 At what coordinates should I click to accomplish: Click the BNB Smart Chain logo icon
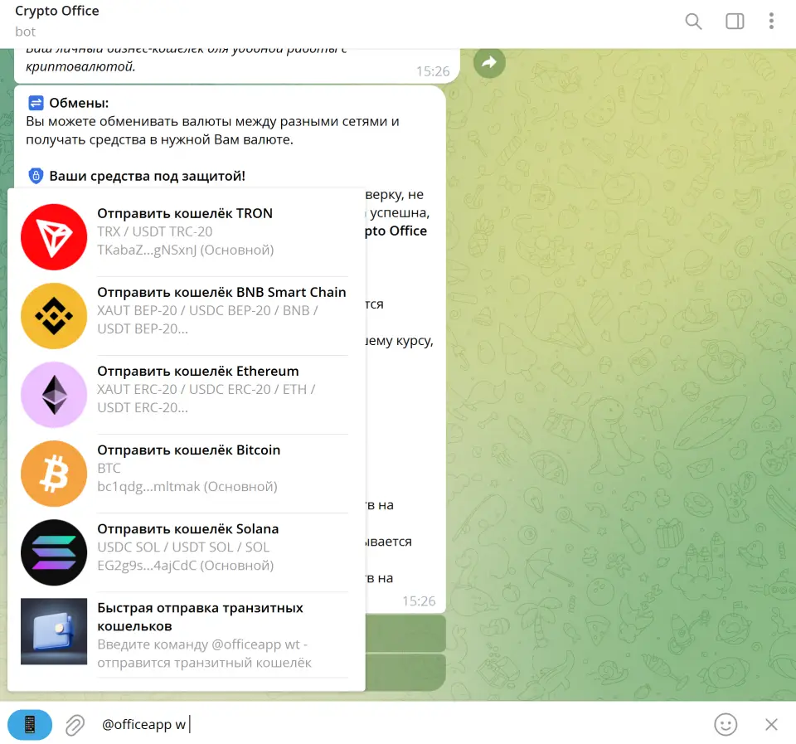(54, 315)
